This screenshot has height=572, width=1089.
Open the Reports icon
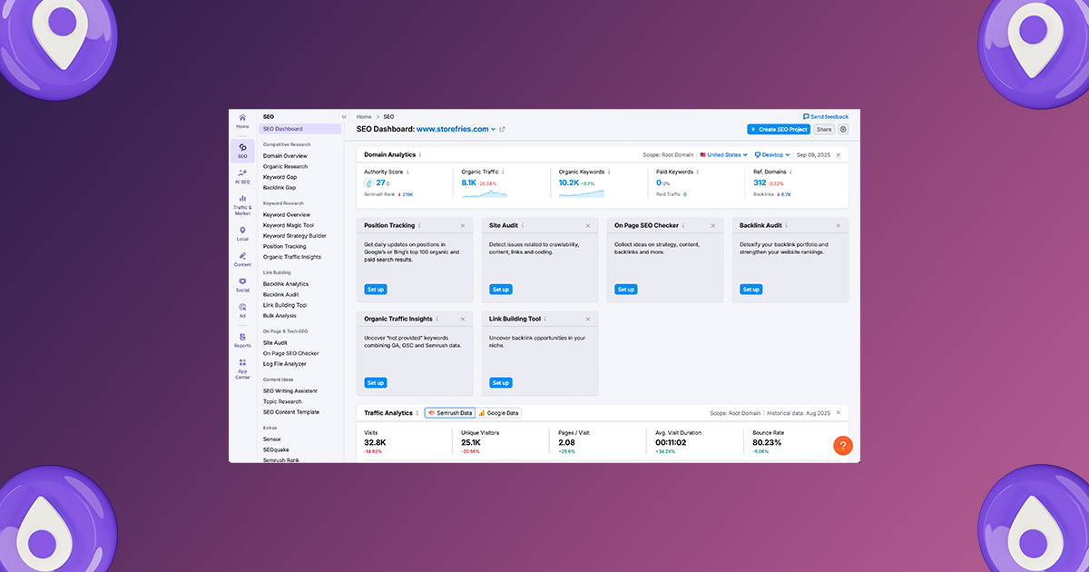(x=242, y=337)
